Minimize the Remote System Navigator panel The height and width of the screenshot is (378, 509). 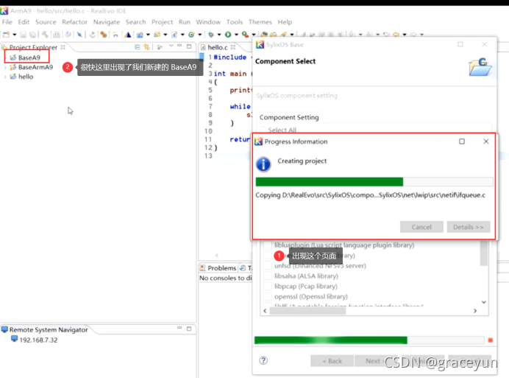click(x=179, y=328)
